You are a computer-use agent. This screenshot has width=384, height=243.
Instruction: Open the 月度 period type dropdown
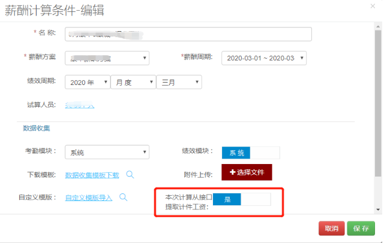[x=133, y=82]
